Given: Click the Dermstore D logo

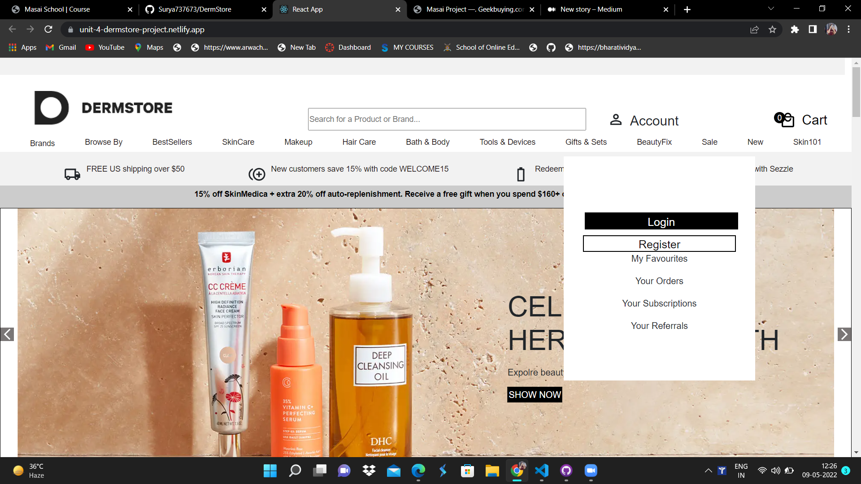Looking at the screenshot, I should (x=52, y=108).
